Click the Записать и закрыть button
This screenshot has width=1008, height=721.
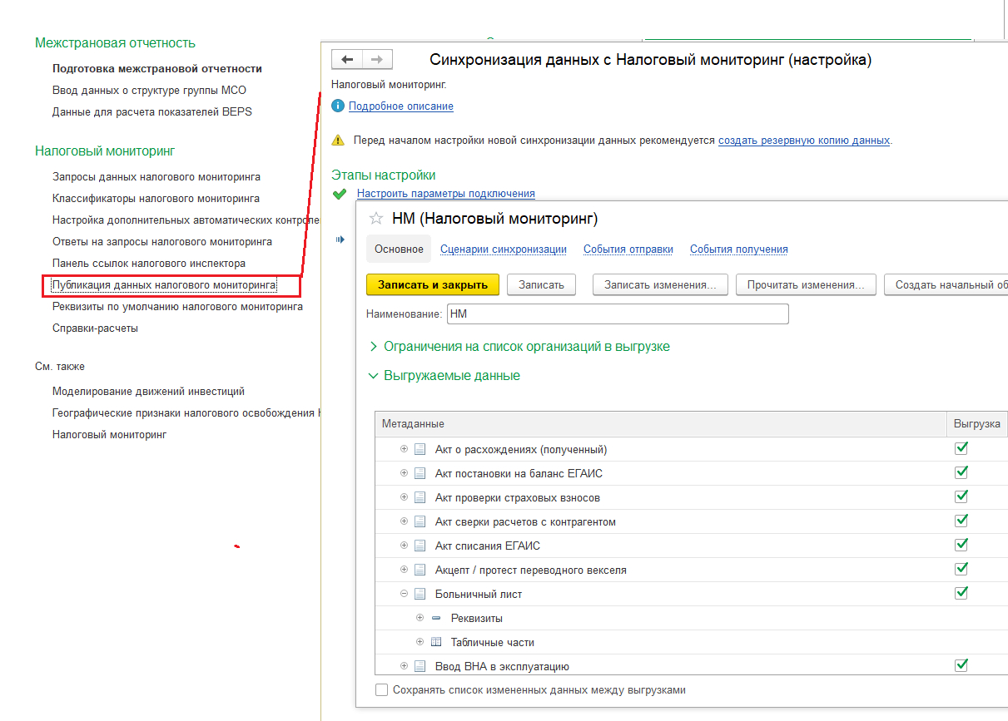click(433, 284)
